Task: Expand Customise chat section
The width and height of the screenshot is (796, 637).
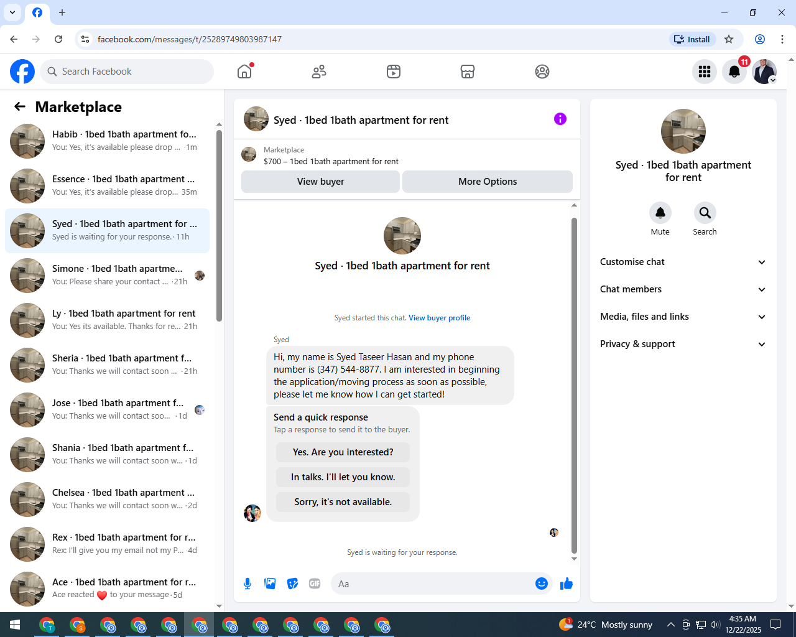Action: point(683,262)
